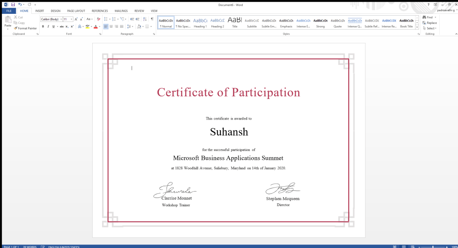
Task: Click the Sort icon in Paragraph group
Action: coord(145,19)
